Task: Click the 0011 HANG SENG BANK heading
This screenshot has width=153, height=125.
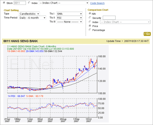Action: (x=21, y=41)
